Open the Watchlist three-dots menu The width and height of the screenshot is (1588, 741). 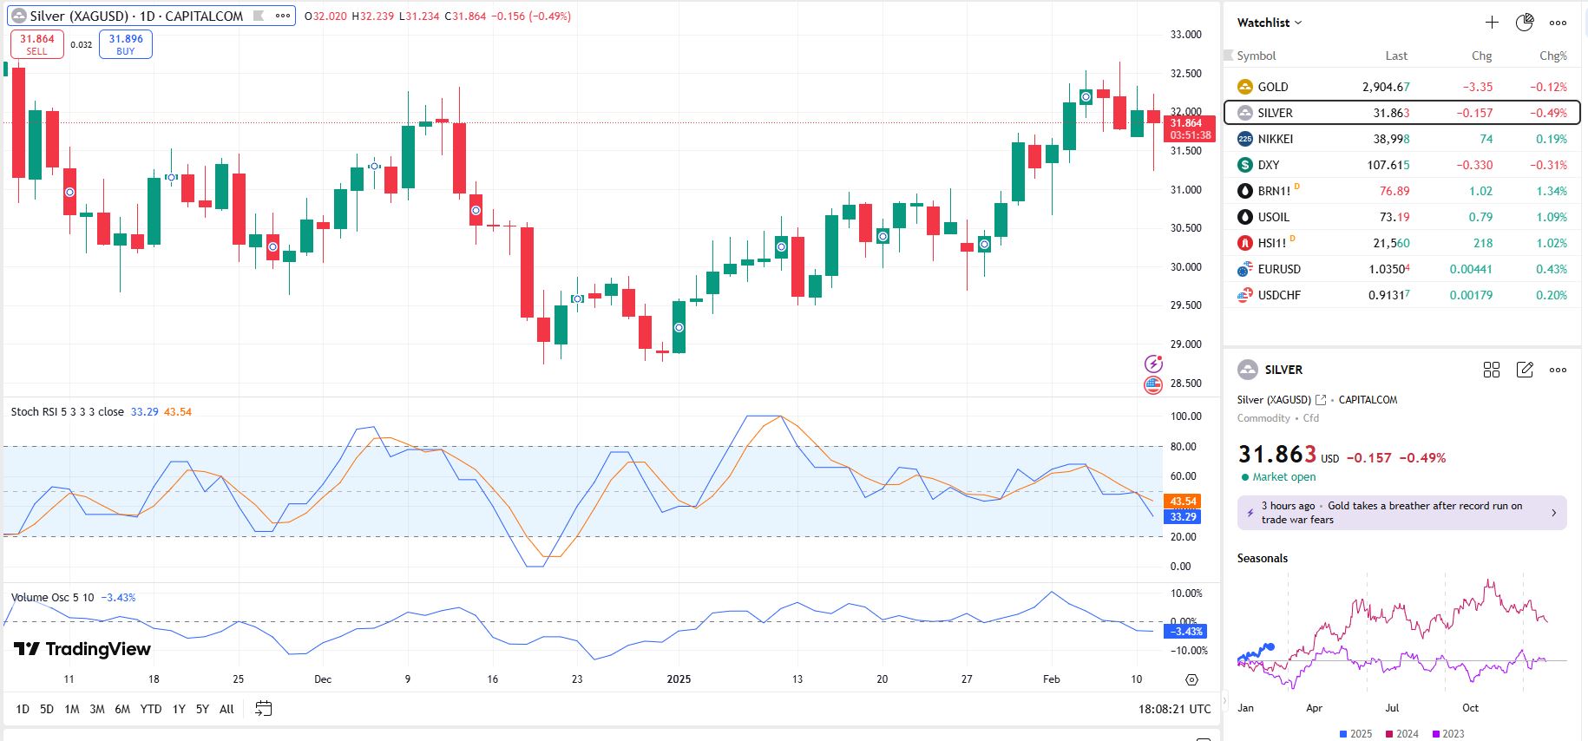point(1558,23)
